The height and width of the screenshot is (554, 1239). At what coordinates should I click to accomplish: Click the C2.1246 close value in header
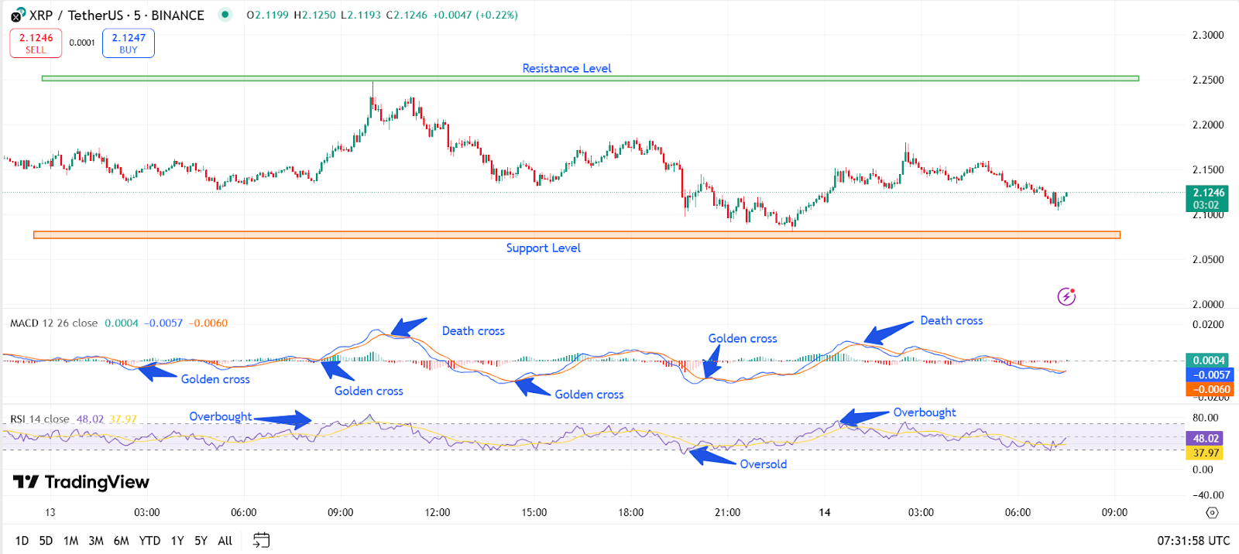pos(407,15)
